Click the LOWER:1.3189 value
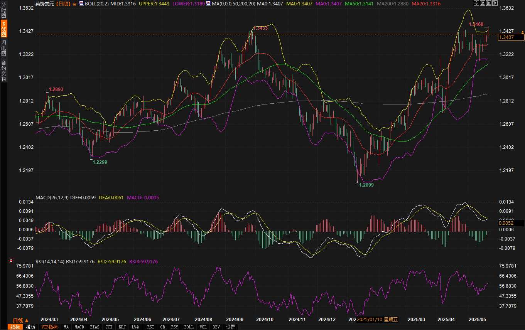This screenshot has height=330, width=525. coord(189,3)
